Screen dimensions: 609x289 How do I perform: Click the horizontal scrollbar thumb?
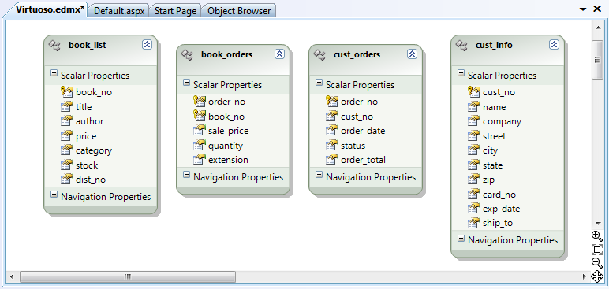click(x=128, y=276)
